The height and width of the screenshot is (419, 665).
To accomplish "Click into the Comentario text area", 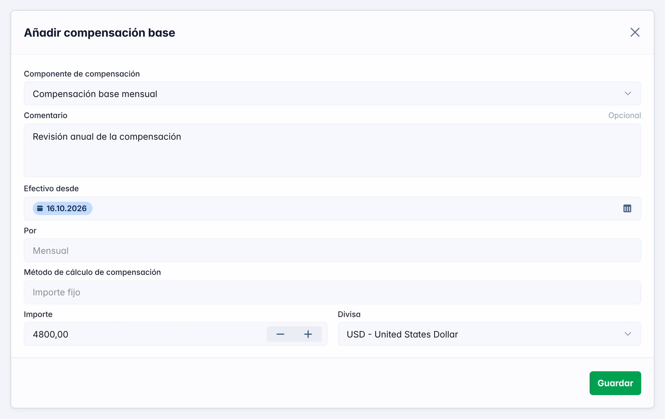I will (x=332, y=151).
